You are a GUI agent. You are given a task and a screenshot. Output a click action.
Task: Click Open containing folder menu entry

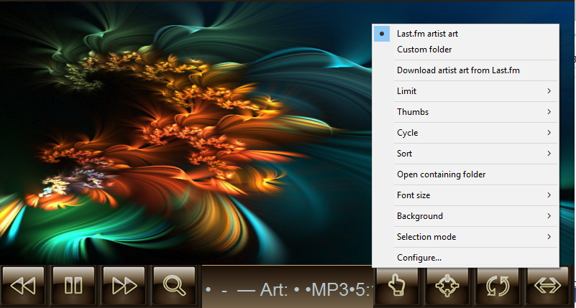pyautogui.click(x=441, y=174)
